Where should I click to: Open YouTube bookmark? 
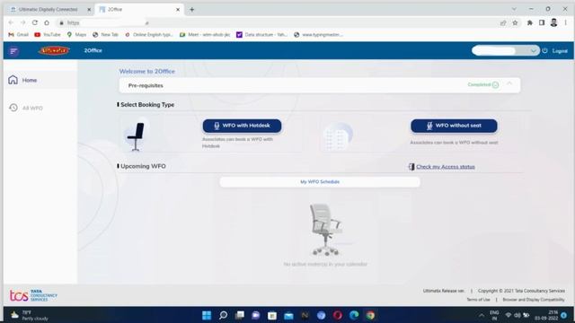(48, 34)
